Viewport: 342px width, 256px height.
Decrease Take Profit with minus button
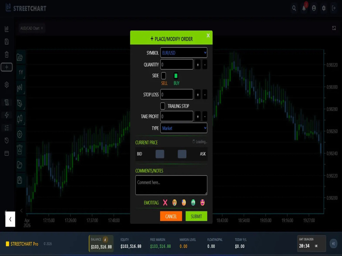point(205,116)
